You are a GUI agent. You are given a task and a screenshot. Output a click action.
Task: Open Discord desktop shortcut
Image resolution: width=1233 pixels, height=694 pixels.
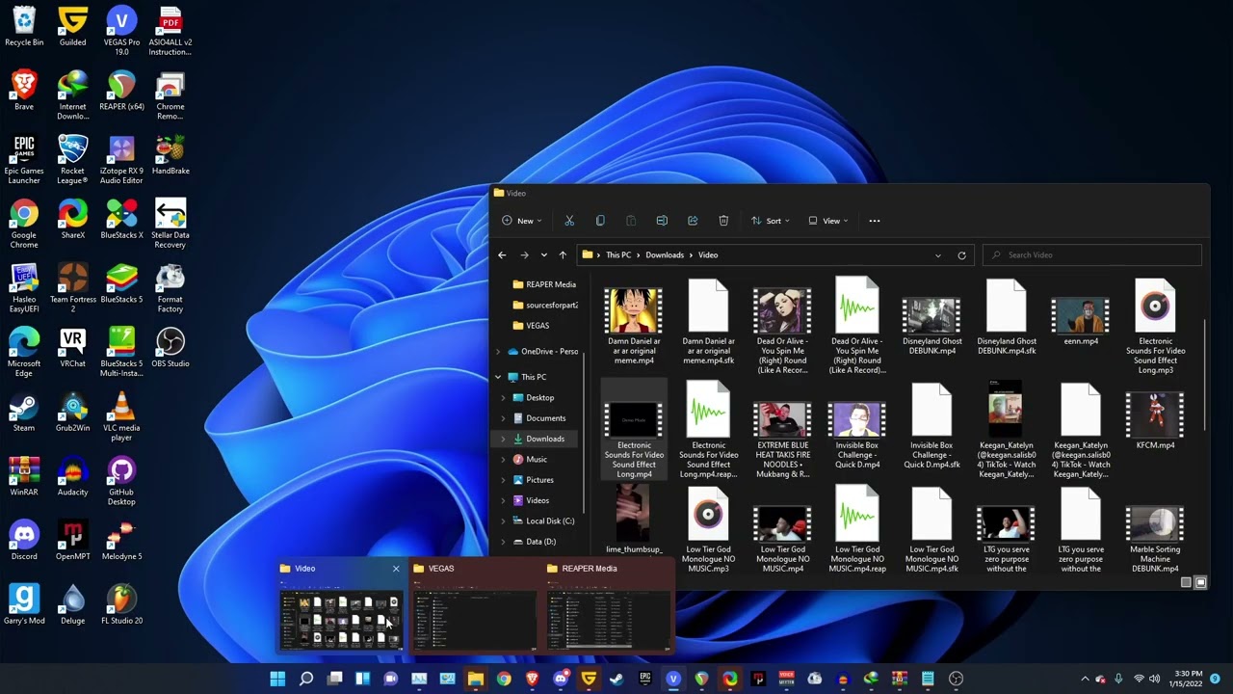(x=24, y=541)
